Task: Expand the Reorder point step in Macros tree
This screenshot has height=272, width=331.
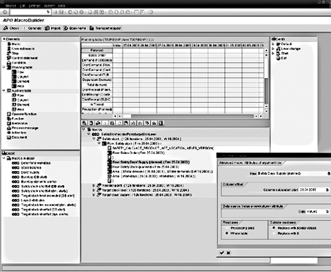Action: tap(94, 185)
